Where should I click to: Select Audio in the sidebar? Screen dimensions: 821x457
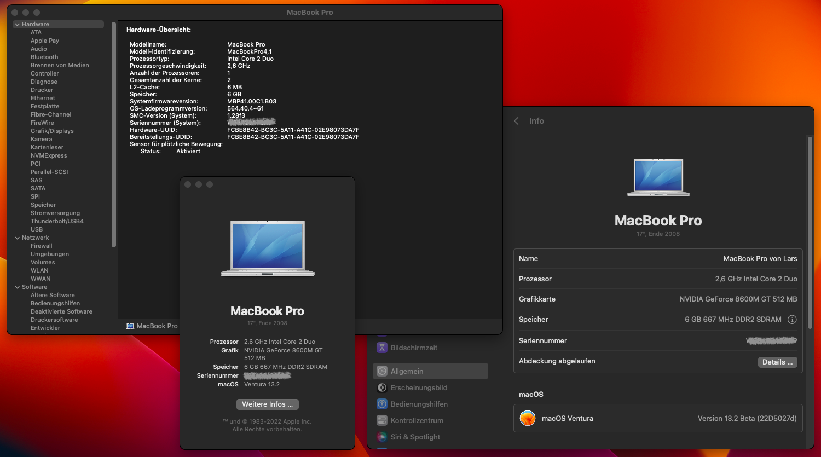click(x=39, y=49)
